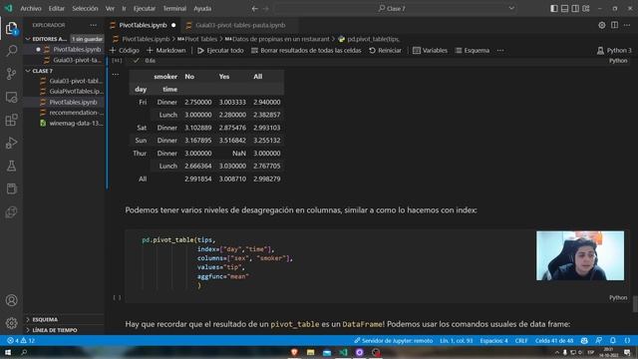Click Esquema in the notebook toolbar
The width and height of the screenshot is (638, 359).
click(473, 51)
